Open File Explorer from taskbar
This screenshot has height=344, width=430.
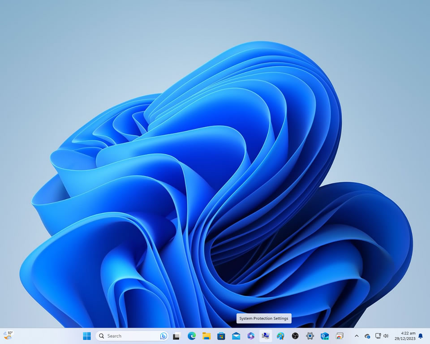[x=206, y=336]
